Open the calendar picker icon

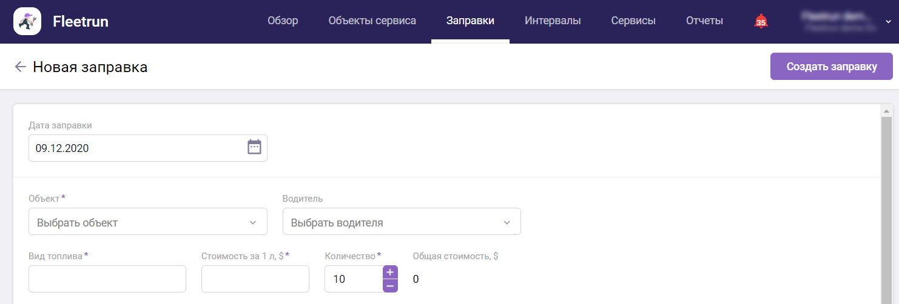coord(254,147)
